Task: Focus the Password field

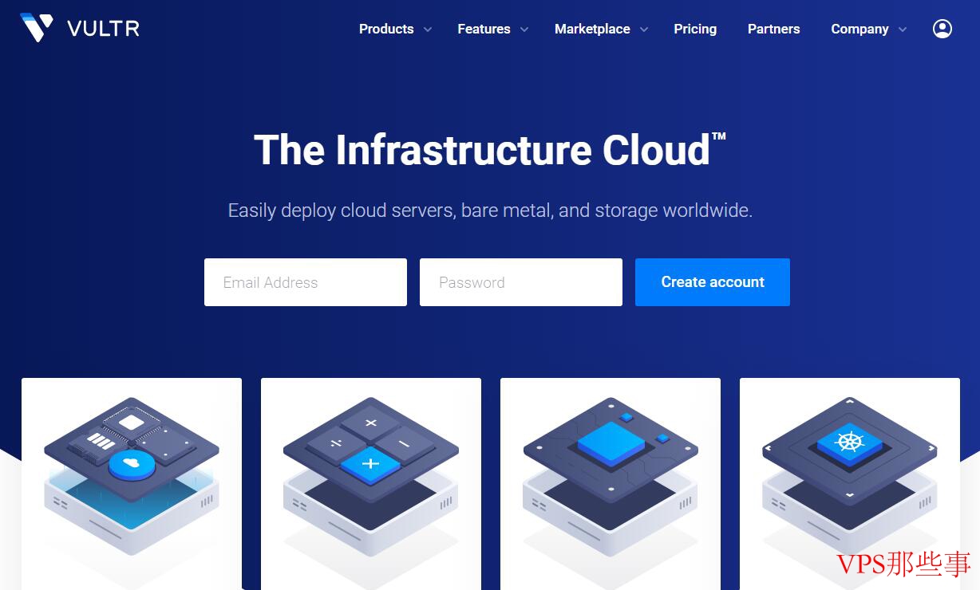Action: tap(521, 282)
